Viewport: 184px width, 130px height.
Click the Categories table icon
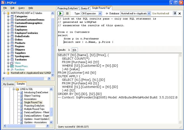[x=12, y=16]
